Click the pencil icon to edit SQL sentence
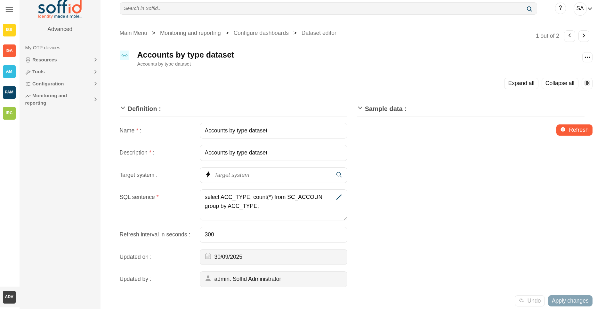This screenshot has height=309, width=597. (339, 197)
